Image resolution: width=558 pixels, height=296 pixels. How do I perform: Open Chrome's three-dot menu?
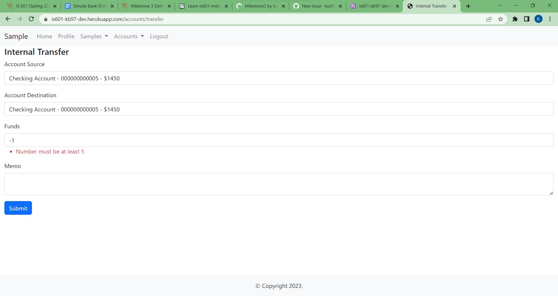(x=550, y=19)
